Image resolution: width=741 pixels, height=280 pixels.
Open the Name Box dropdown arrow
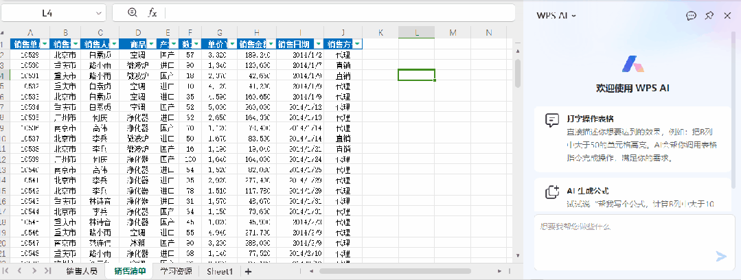(x=98, y=13)
